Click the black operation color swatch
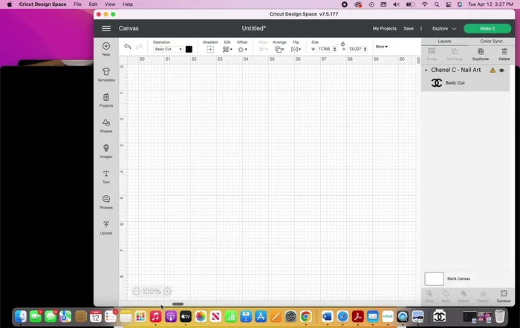This screenshot has height=328, width=520. (189, 49)
